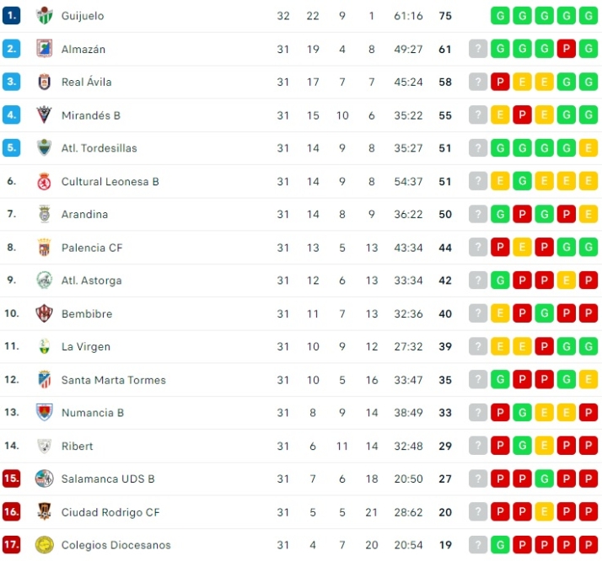Click the Palencia CF club badge
This screenshot has width=602, height=561.
[44, 248]
